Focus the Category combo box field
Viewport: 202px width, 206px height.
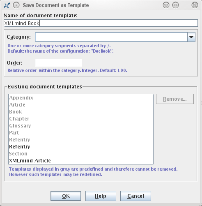pyautogui.click(x=111, y=37)
